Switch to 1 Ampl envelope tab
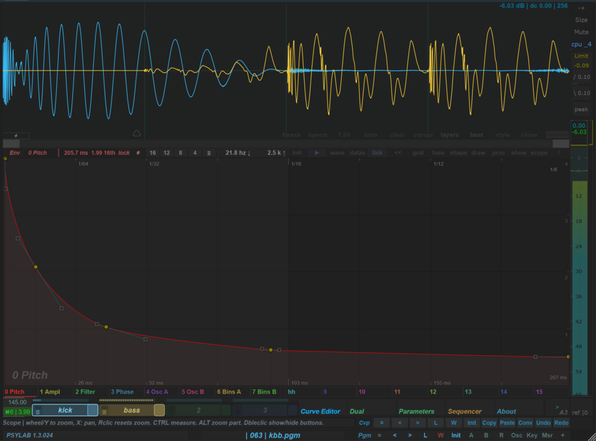Viewport: 596px width, 441px height. [x=50, y=392]
